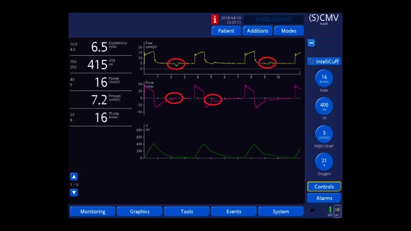Click the dimmed INTELLiVENT field
The width and height of the screenshot is (411, 231).
(x=274, y=20)
